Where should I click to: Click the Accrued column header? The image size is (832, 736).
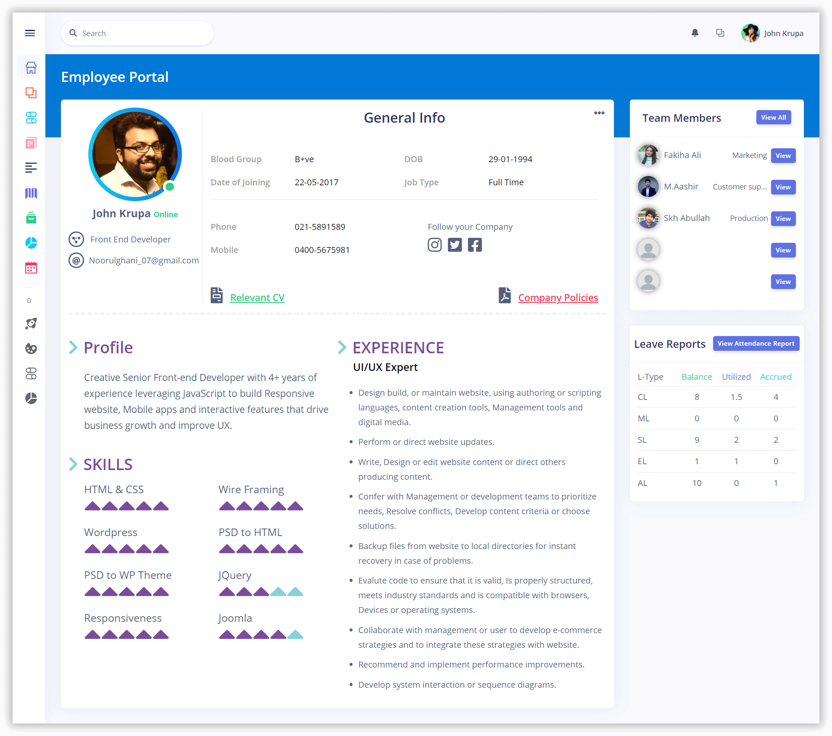(x=776, y=377)
